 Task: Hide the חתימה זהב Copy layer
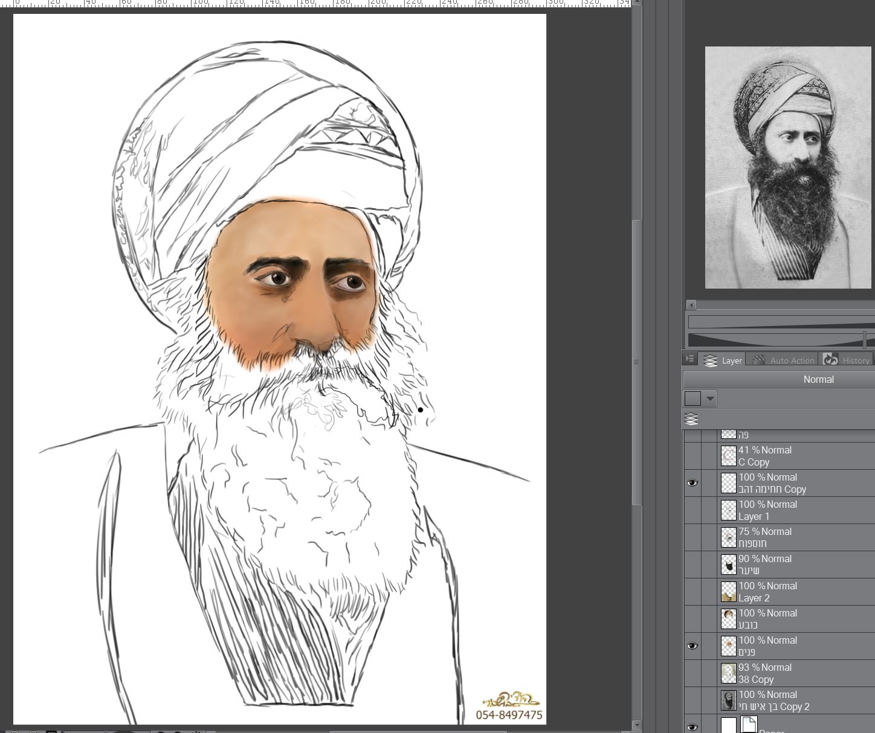point(693,483)
